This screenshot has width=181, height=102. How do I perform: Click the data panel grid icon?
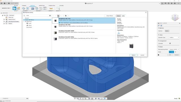[x=1, y=3]
